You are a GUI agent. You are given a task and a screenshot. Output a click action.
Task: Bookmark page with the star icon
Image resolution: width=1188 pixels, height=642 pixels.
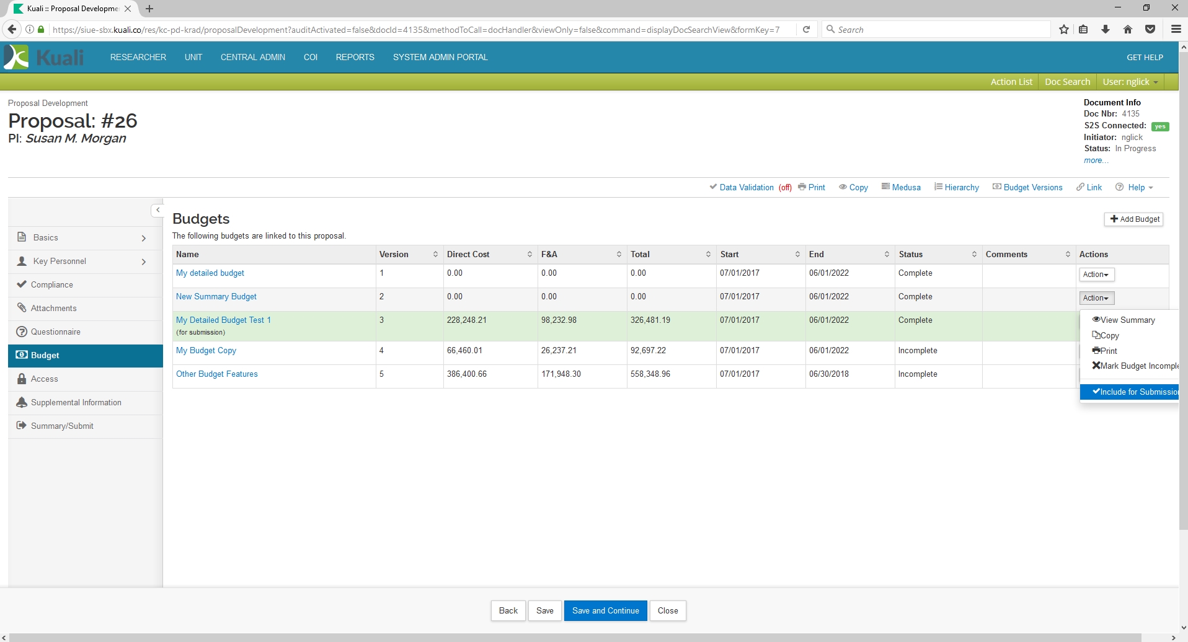[x=1064, y=29]
